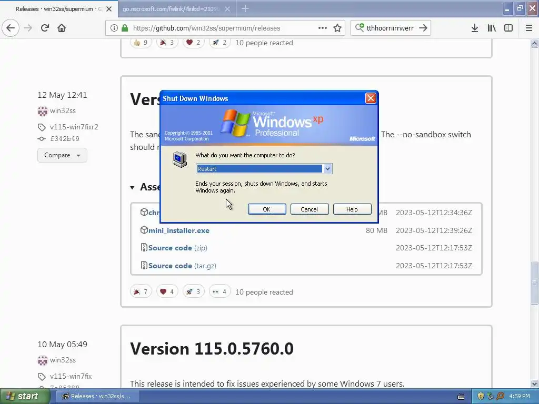Image resolution: width=539 pixels, height=404 pixels.
Task: Open the Windows Start button
Action: click(25, 396)
